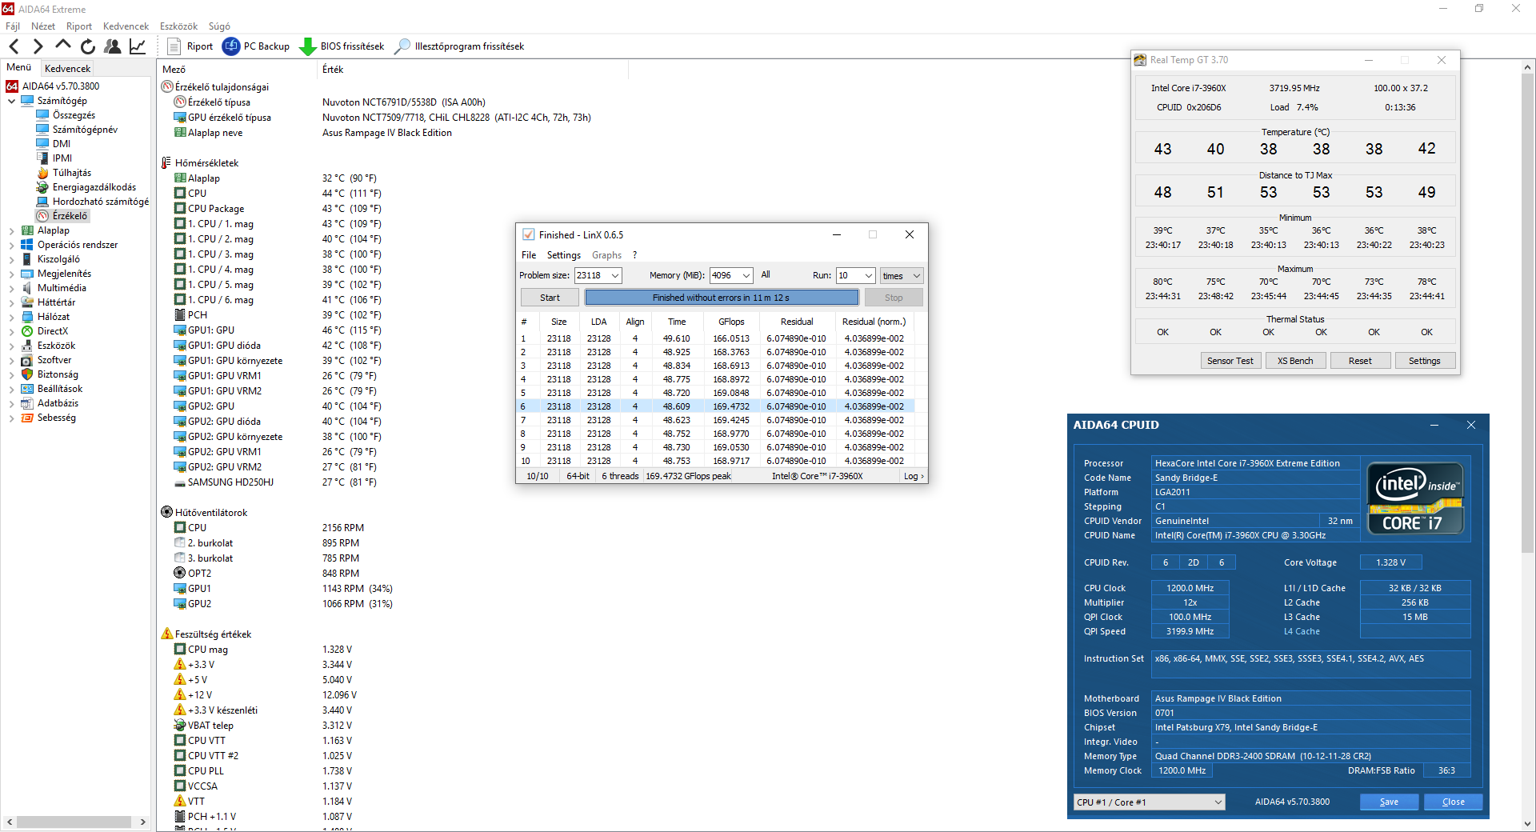Image resolution: width=1536 pixels, height=832 pixels.
Task: Select the Adatbázis tree item
Action: 58,403
